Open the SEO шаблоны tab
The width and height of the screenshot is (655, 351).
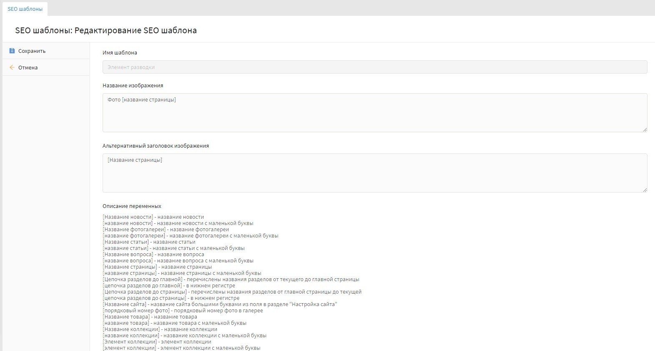coord(25,9)
